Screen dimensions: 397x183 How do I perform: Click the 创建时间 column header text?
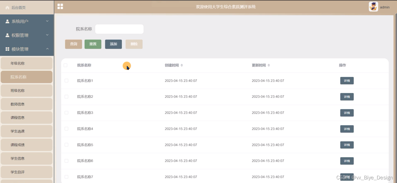pyautogui.click(x=172, y=65)
